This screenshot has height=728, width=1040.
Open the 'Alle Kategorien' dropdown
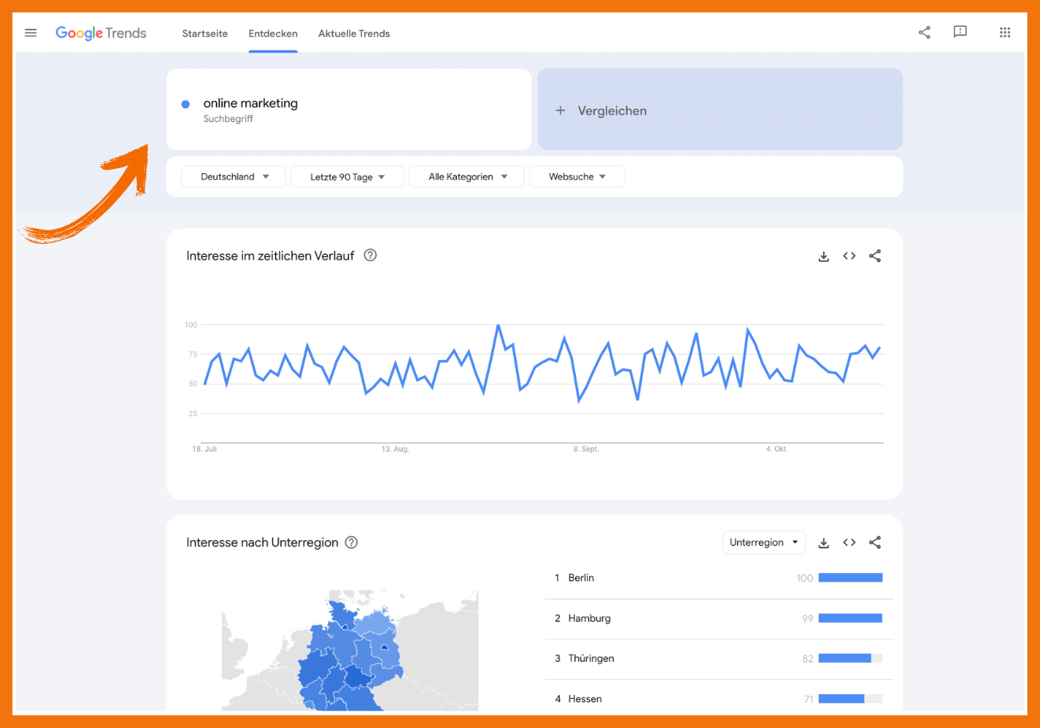(466, 176)
